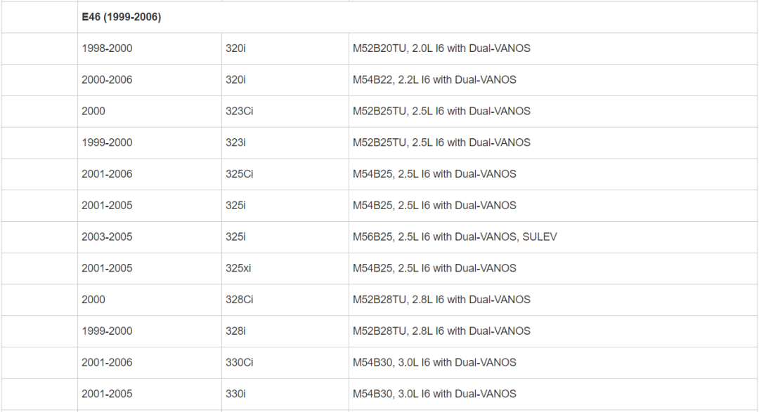Click the M54B30 engine for 330Ci
759x412 pixels.
(x=434, y=362)
